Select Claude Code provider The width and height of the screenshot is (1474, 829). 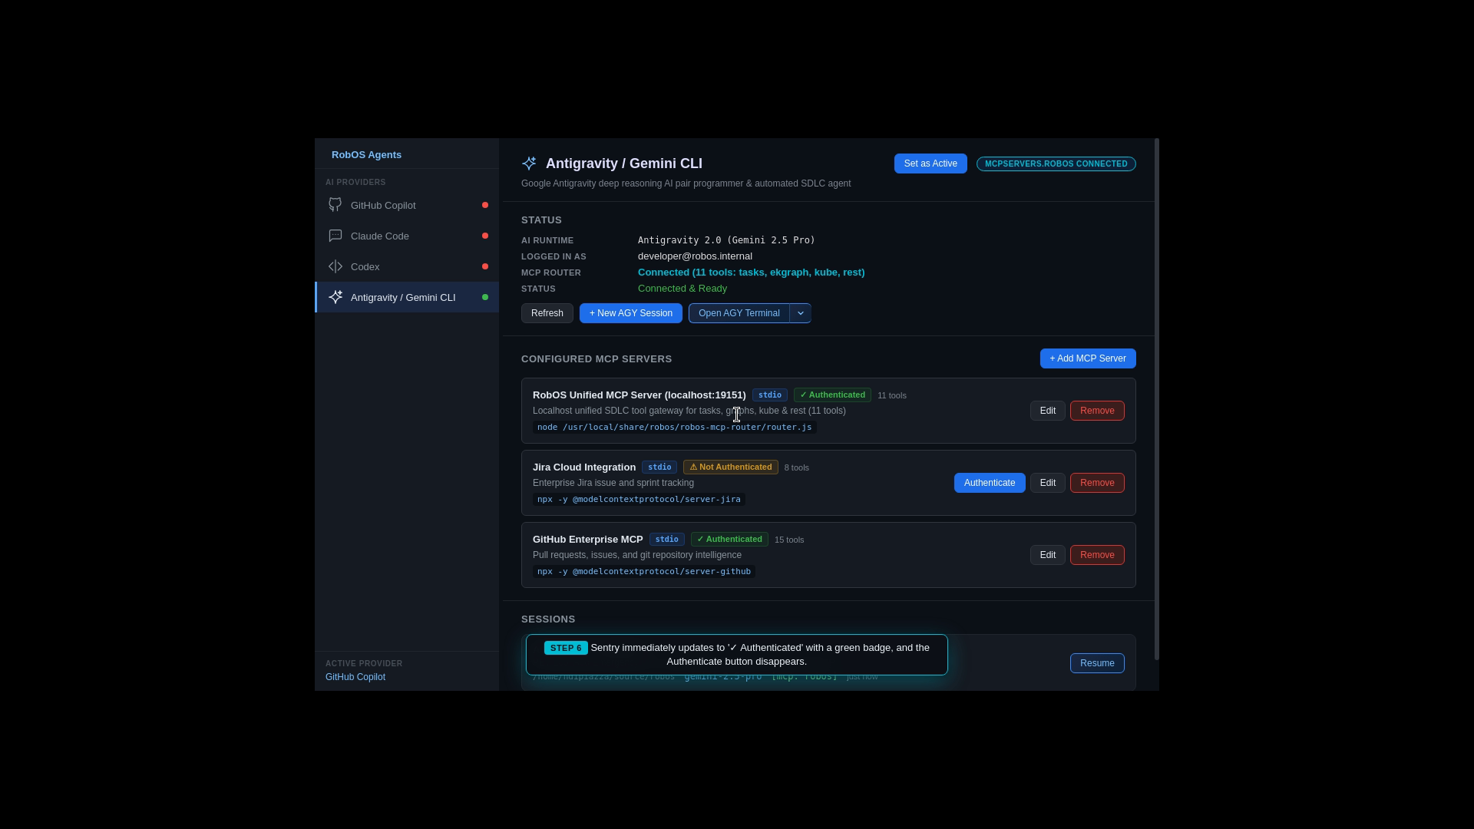tap(407, 236)
